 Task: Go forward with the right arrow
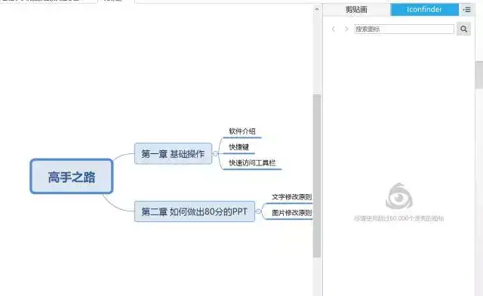(346, 29)
